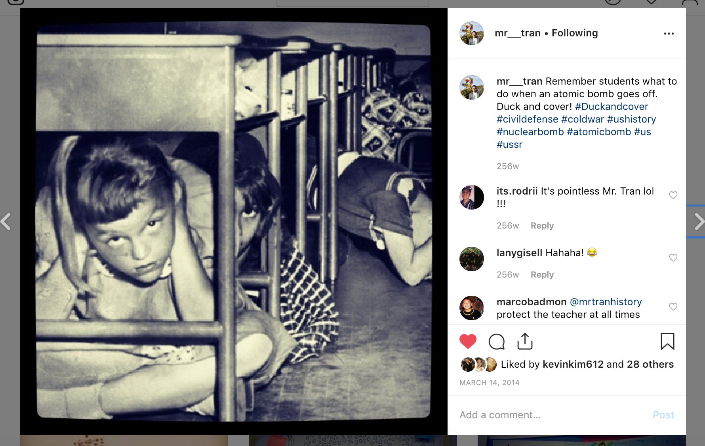The width and height of the screenshot is (705, 446).
Task: Open kevinkim612 profile from likes
Action: (x=573, y=365)
